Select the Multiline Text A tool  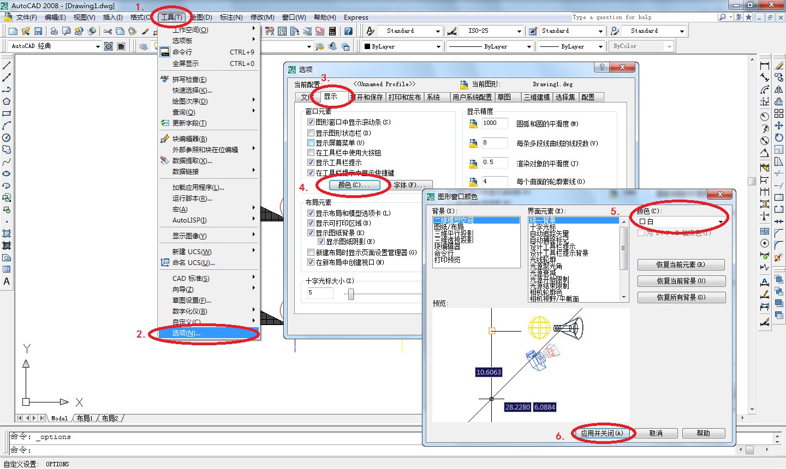7,281
